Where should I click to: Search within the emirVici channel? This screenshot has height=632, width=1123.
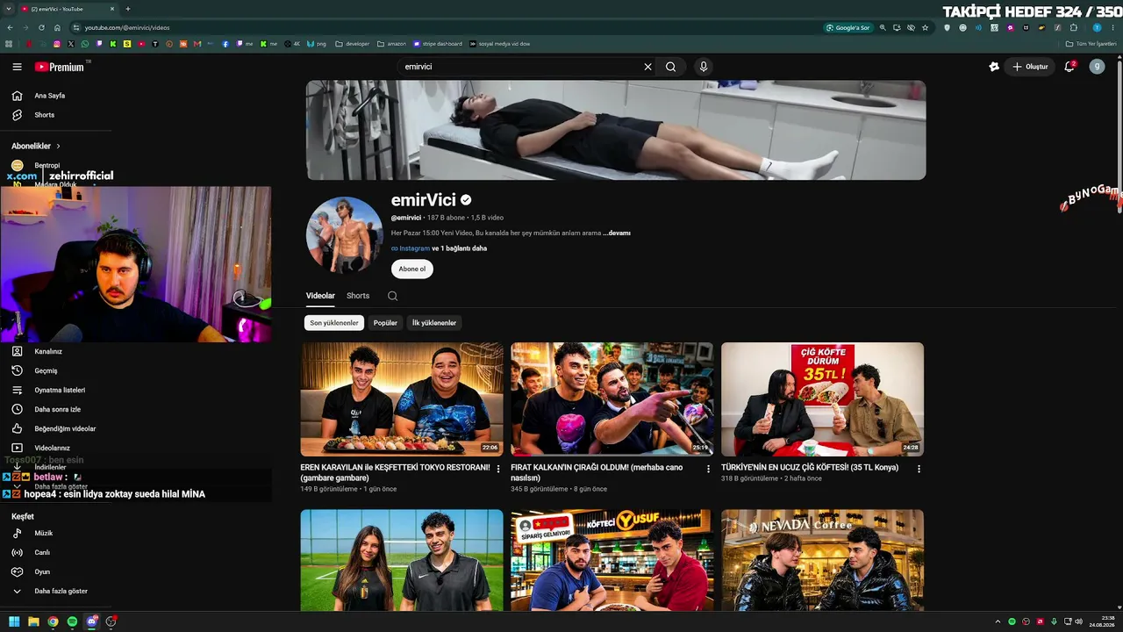(392, 296)
